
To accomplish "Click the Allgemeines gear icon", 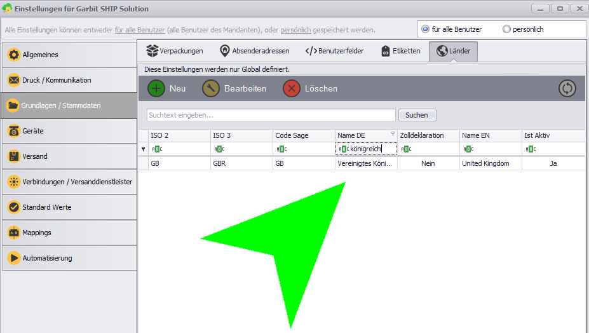I will [14, 55].
